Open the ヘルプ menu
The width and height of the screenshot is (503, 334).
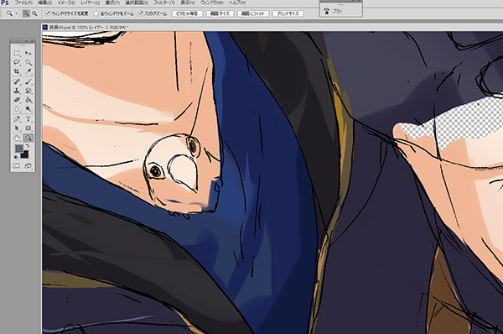coord(237,3)
